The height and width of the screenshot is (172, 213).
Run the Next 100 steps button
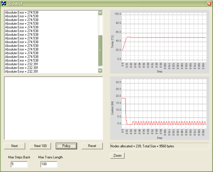[x=40, y=146]
